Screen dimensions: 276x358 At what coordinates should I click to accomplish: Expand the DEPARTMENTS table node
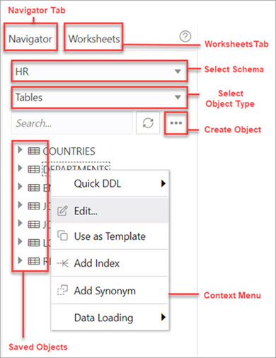[20, 168]
